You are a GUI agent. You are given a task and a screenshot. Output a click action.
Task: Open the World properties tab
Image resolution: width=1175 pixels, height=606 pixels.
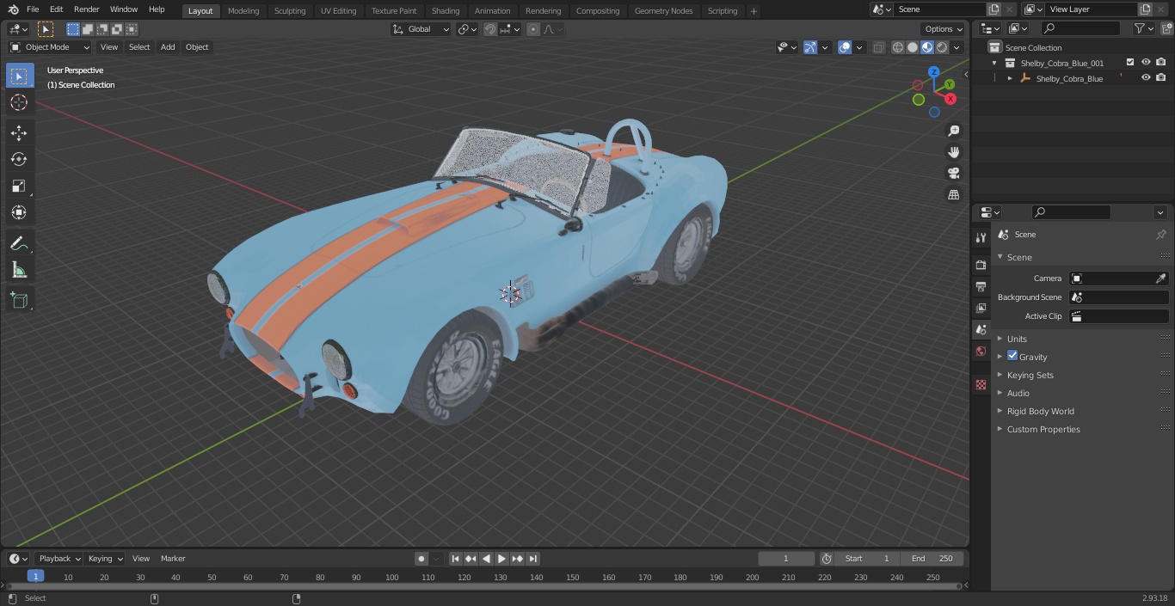[x=981, y=351]
